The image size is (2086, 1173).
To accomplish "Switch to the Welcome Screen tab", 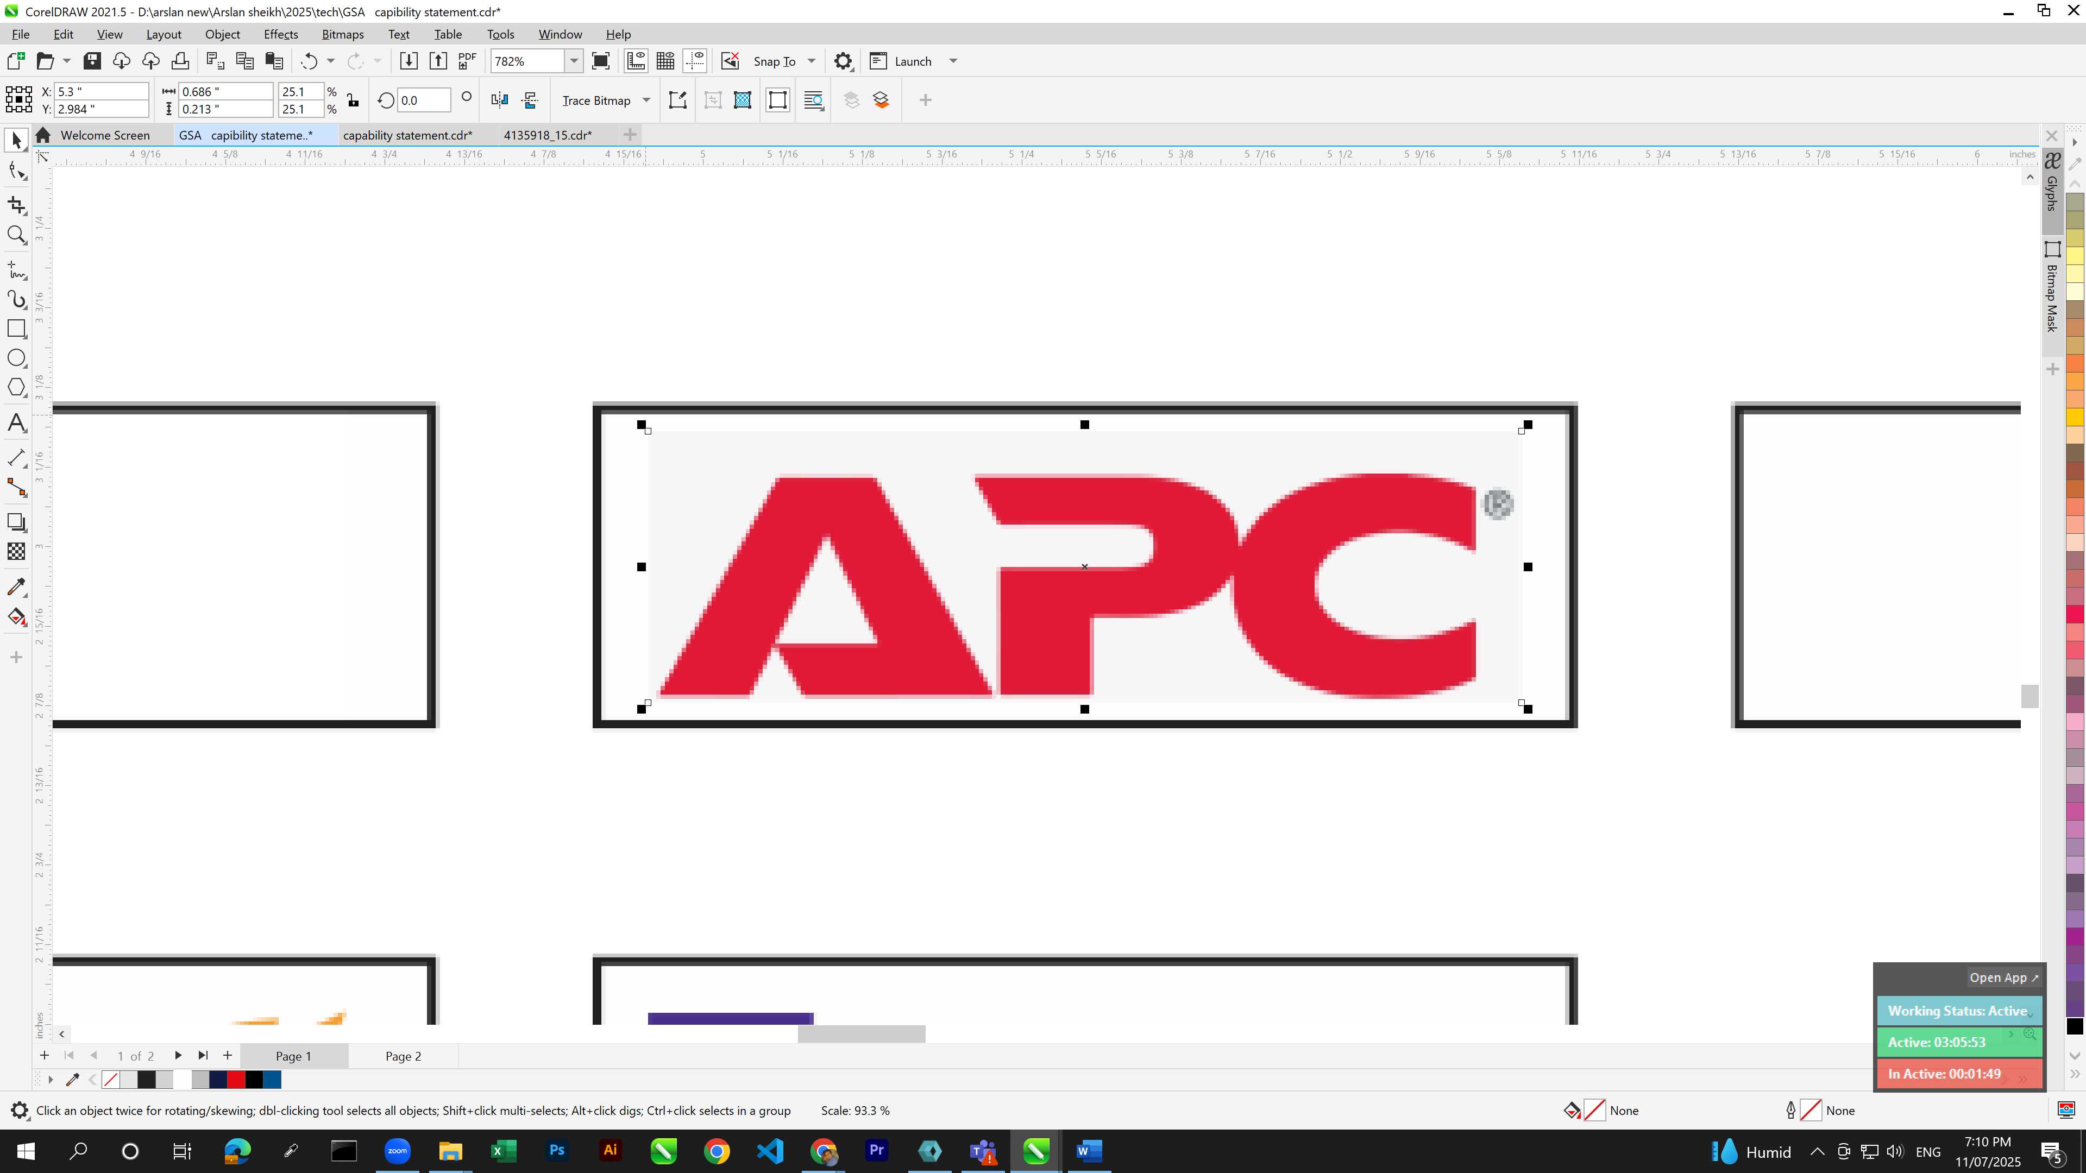I will (x=104, y=135).
